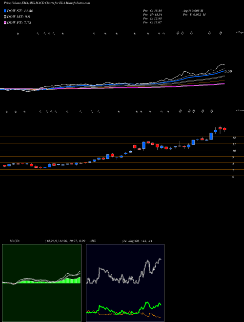
Task: Click the thick blue EMA line near 5.50
Action: coord(221,72)
